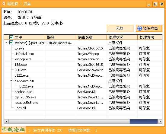Collapse the svchost[1].part1.rar tree node
The width and height of the screenshot is (166, 134).
6,43
